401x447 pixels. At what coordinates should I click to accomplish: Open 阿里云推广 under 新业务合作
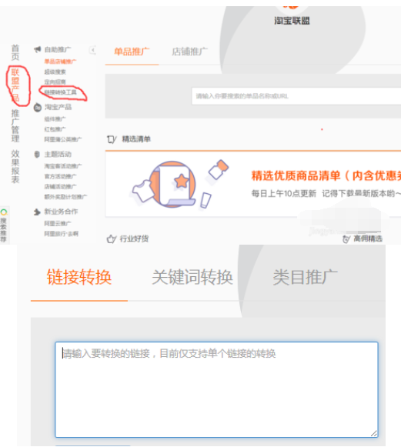point(58,223)
